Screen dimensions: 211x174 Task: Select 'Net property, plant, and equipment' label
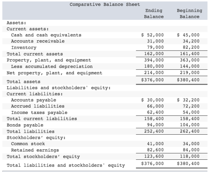55,73
